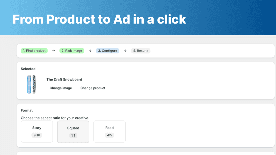Return to the Pick image step
This screenshot has width=276, height=155.
(x=72, y=51)
